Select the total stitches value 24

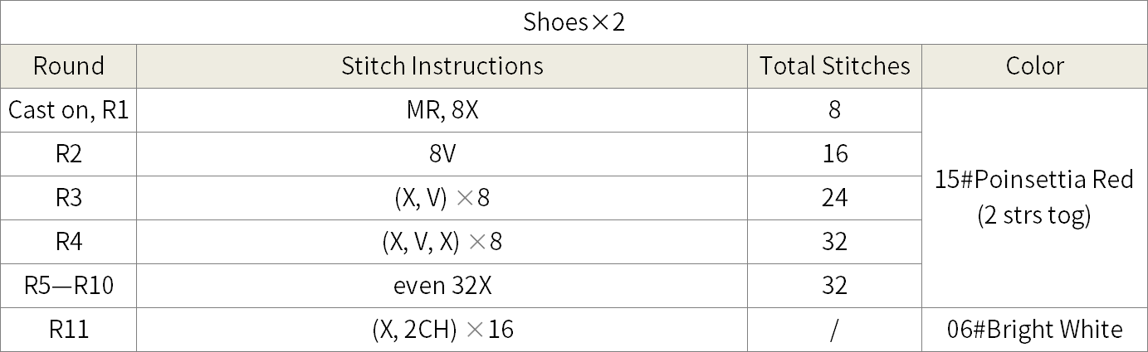pos(835,198)
